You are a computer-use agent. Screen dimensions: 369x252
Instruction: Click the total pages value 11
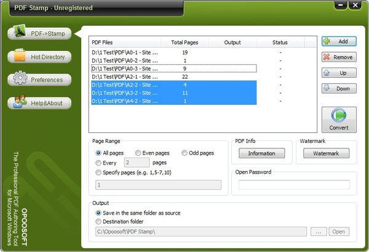pos(185,93)
